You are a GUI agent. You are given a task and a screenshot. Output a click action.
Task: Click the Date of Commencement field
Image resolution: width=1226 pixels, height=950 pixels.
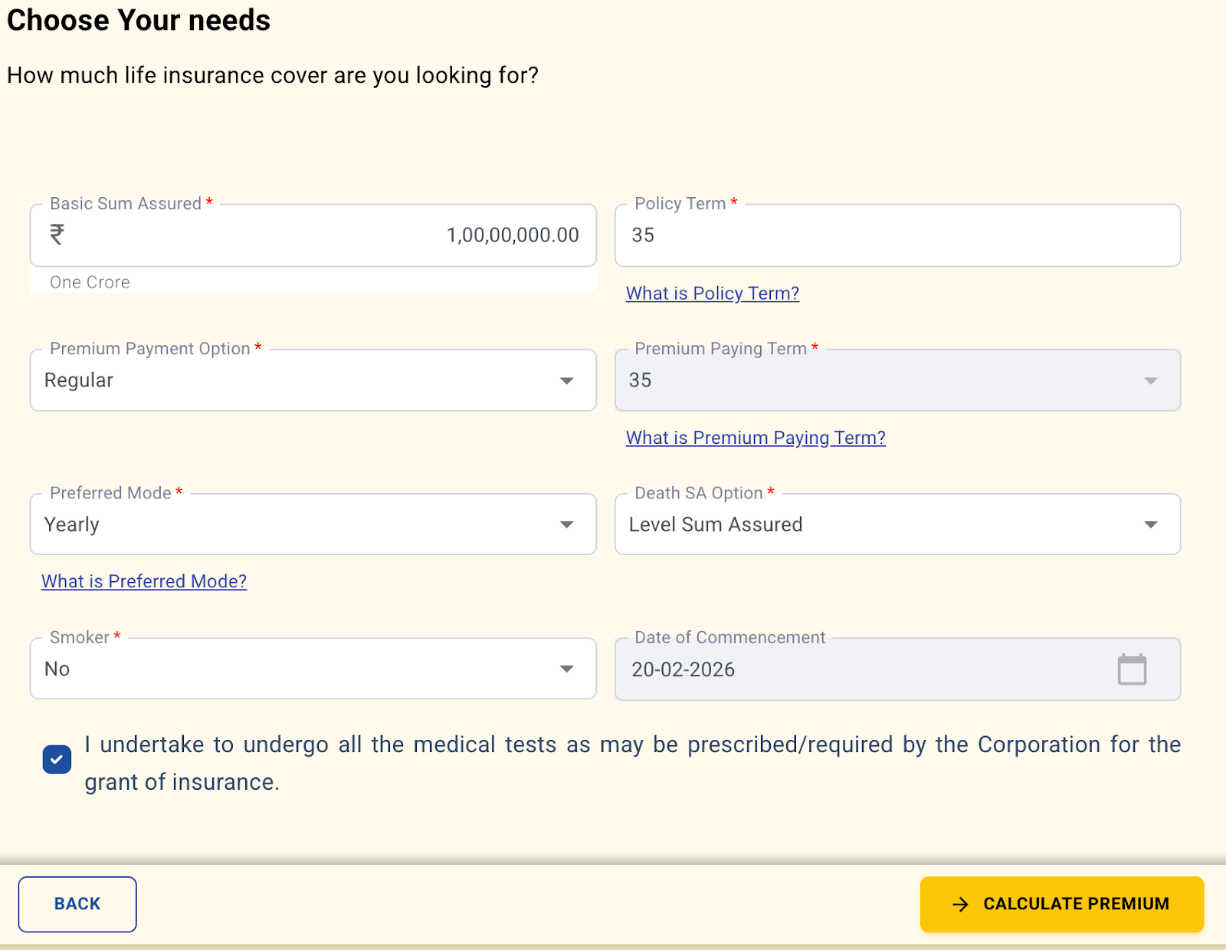coord(843,669)
